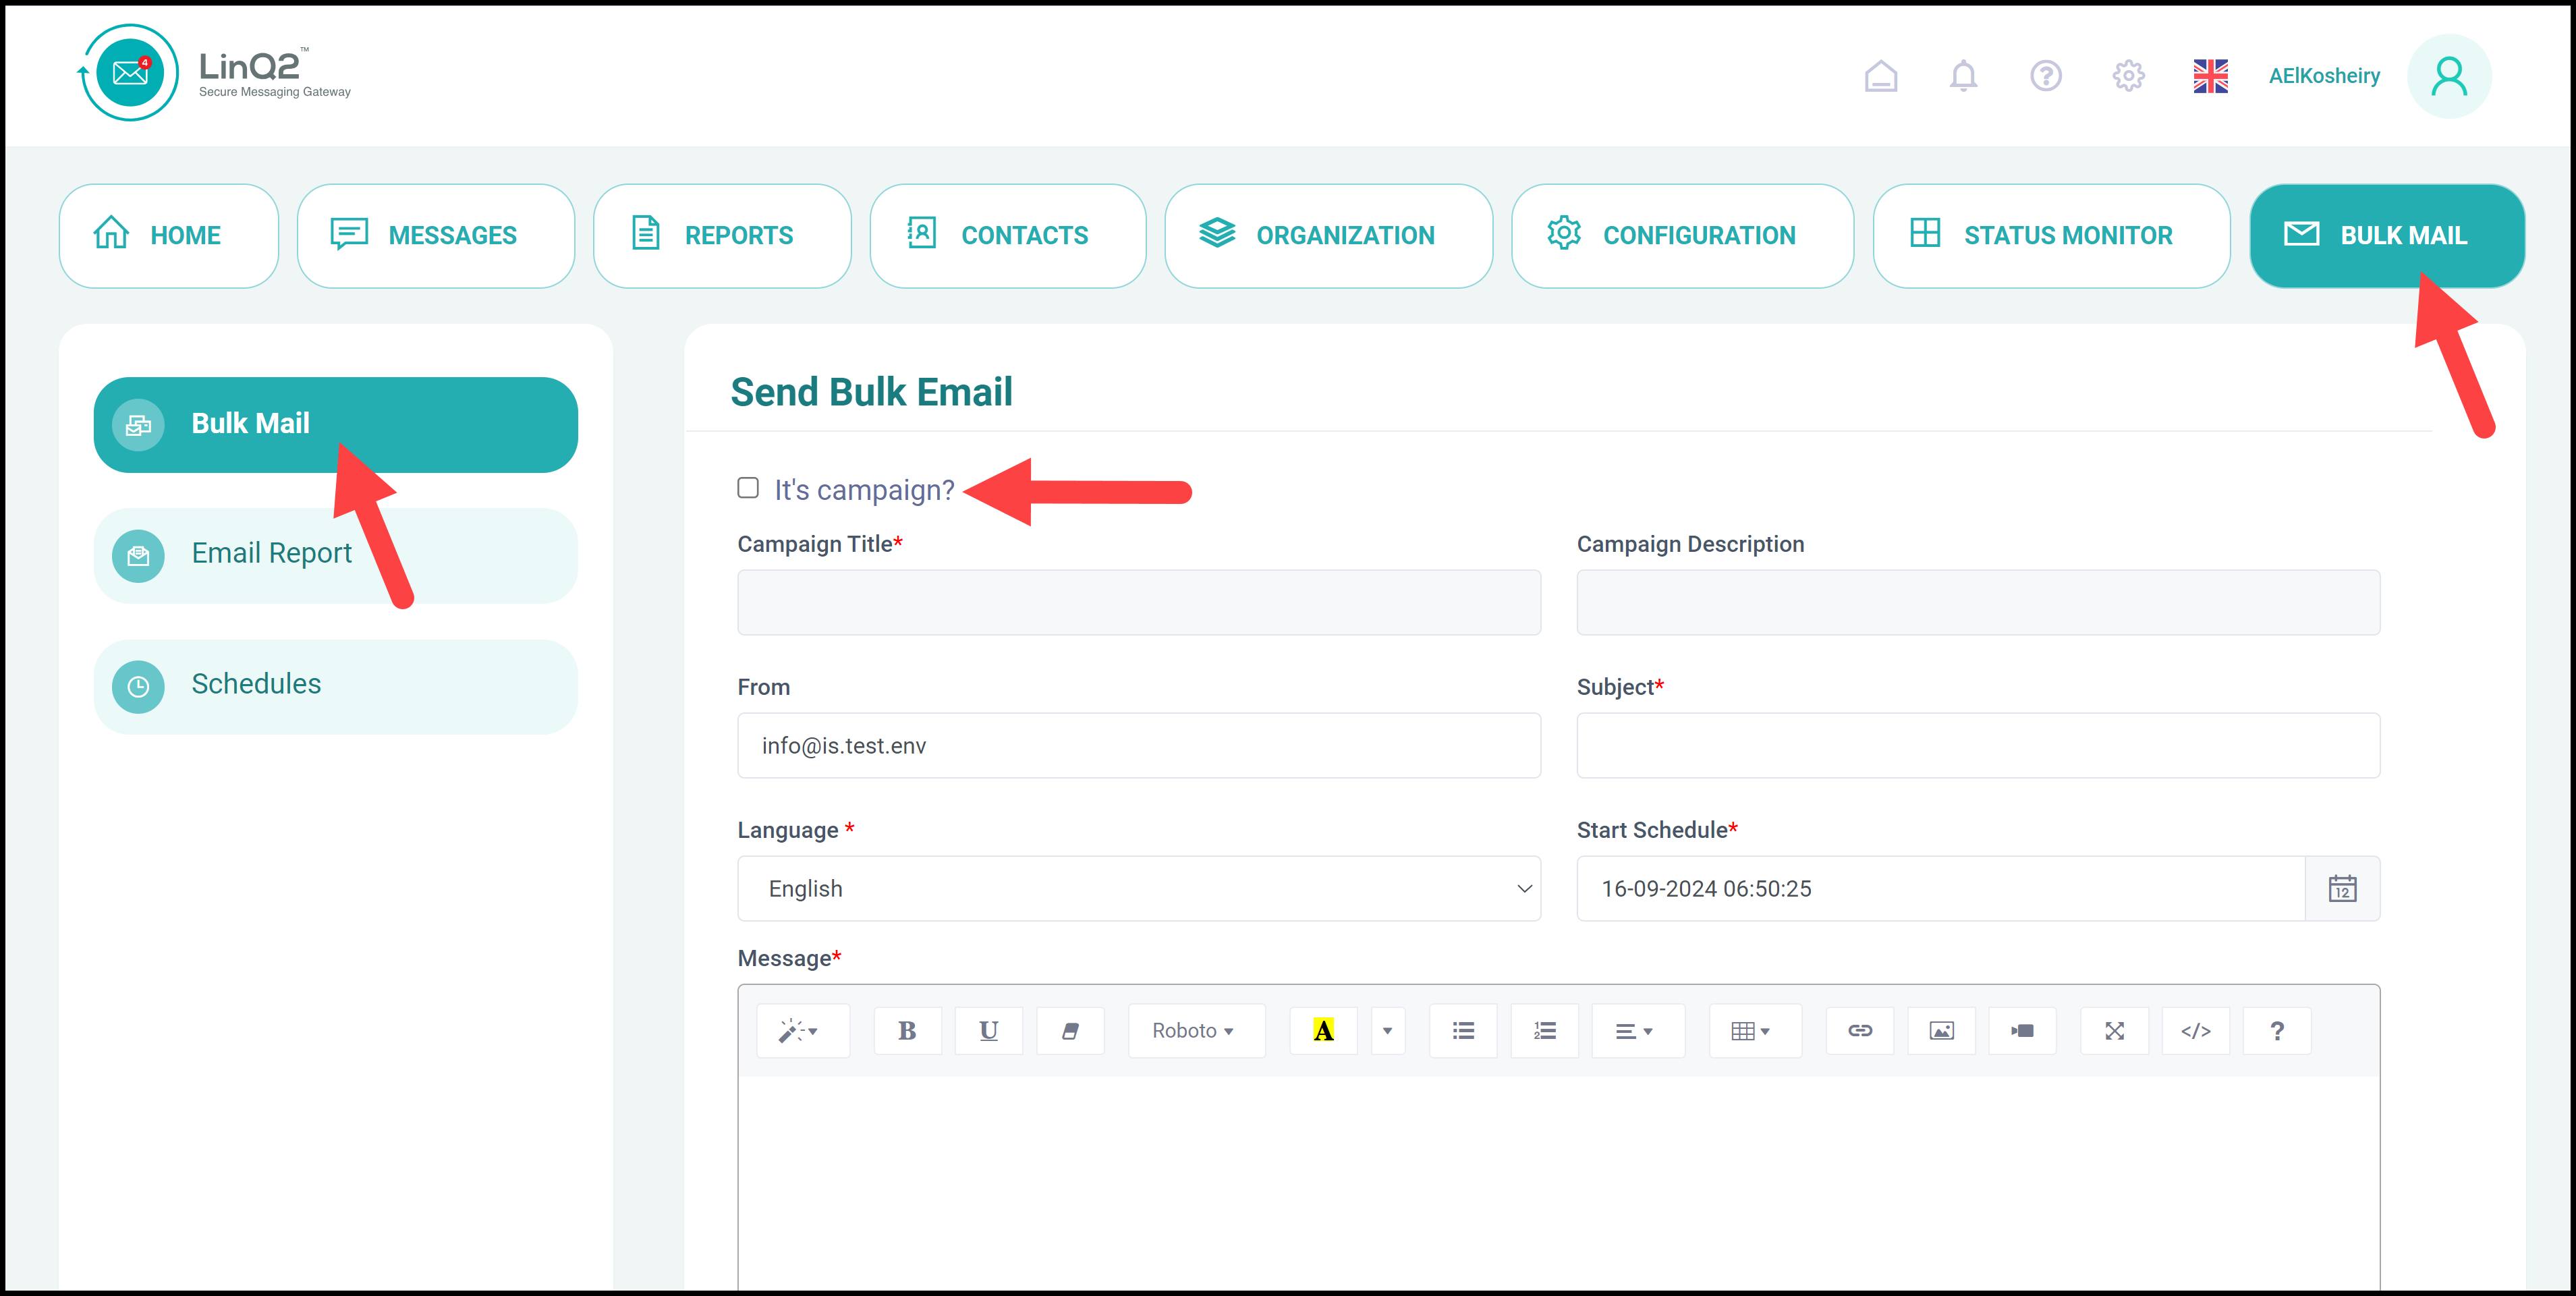Open calendar picker for Start Schedule

coord(2342,888)
